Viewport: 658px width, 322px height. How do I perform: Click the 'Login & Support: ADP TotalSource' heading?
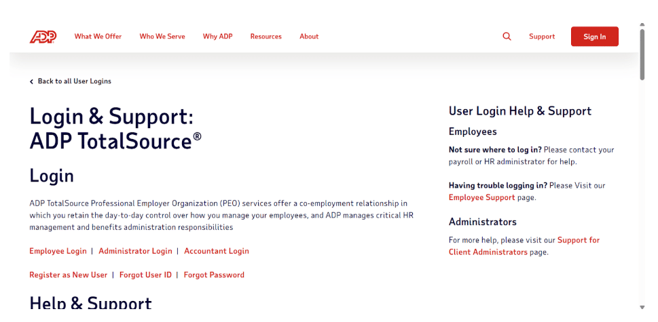tap(115, 129)
